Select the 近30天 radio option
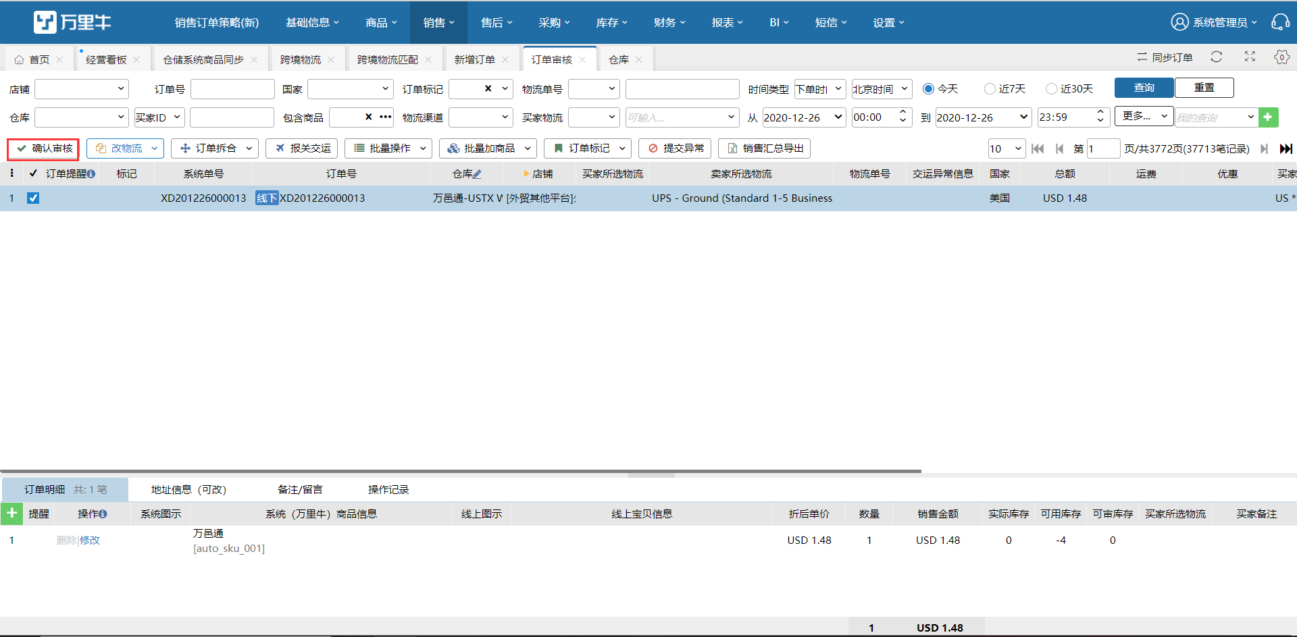 pos(1051,88)
